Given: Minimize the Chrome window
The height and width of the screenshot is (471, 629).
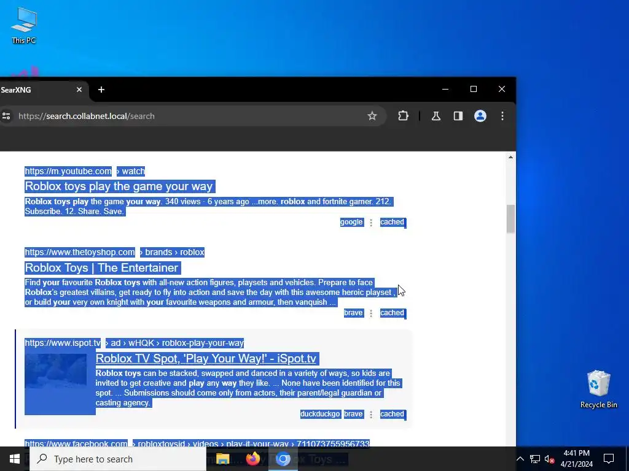Looking at the screenshot, I should (445, 89).
